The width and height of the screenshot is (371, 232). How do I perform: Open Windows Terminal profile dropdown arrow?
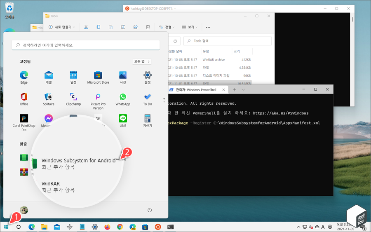[243, 90]
